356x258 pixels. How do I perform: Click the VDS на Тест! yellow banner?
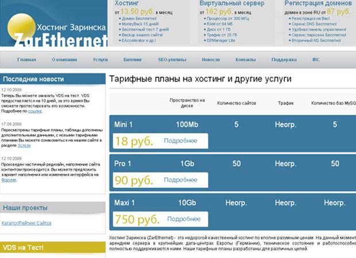(x=53, y=247)
